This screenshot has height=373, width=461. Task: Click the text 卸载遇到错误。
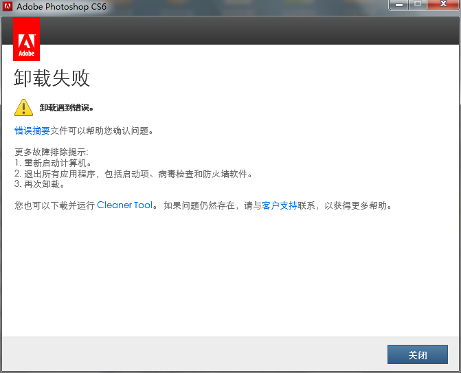coord(67,108)
